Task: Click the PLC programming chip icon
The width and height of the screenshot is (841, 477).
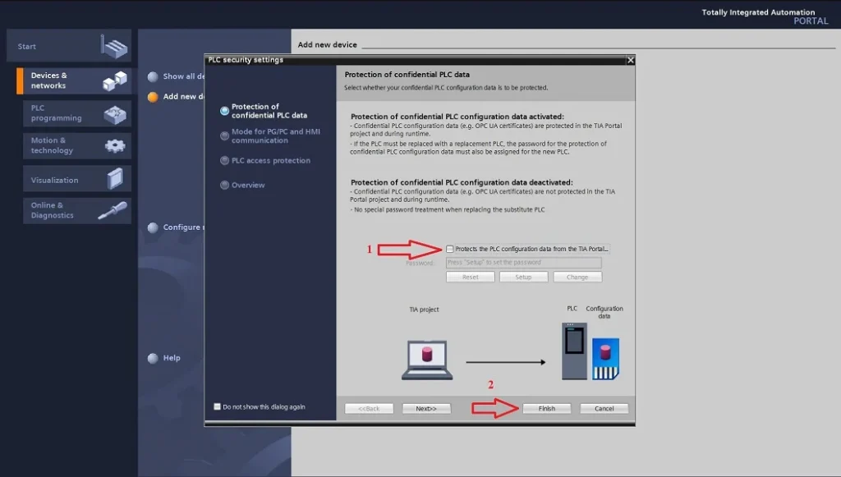Action: click(x=114, y=113)
